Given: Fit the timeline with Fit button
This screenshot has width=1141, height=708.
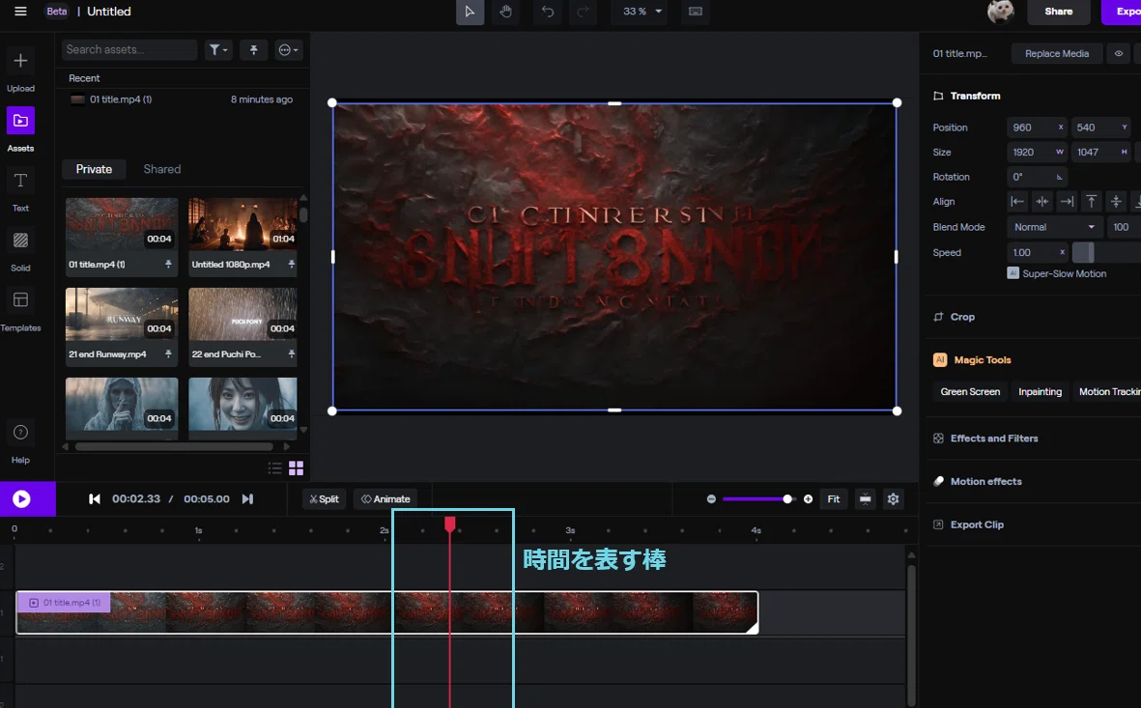Looking at the screenshot, I should click(833, 499).
